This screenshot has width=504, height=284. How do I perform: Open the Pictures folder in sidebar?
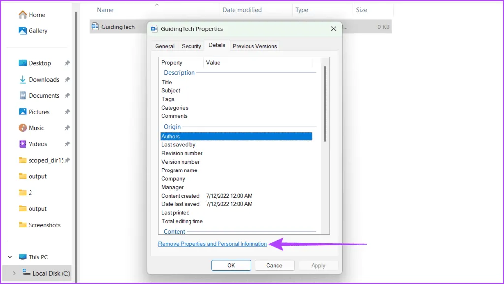23,112
